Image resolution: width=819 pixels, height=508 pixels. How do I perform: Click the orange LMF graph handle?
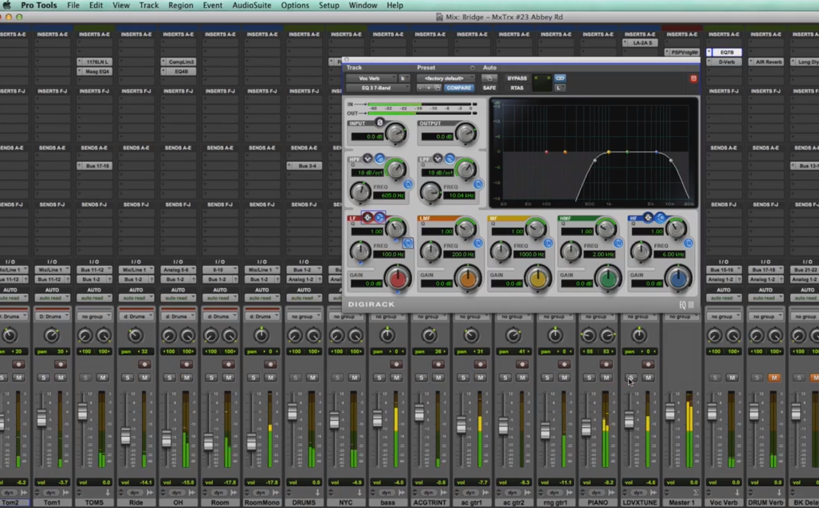(x=565, y=152)
